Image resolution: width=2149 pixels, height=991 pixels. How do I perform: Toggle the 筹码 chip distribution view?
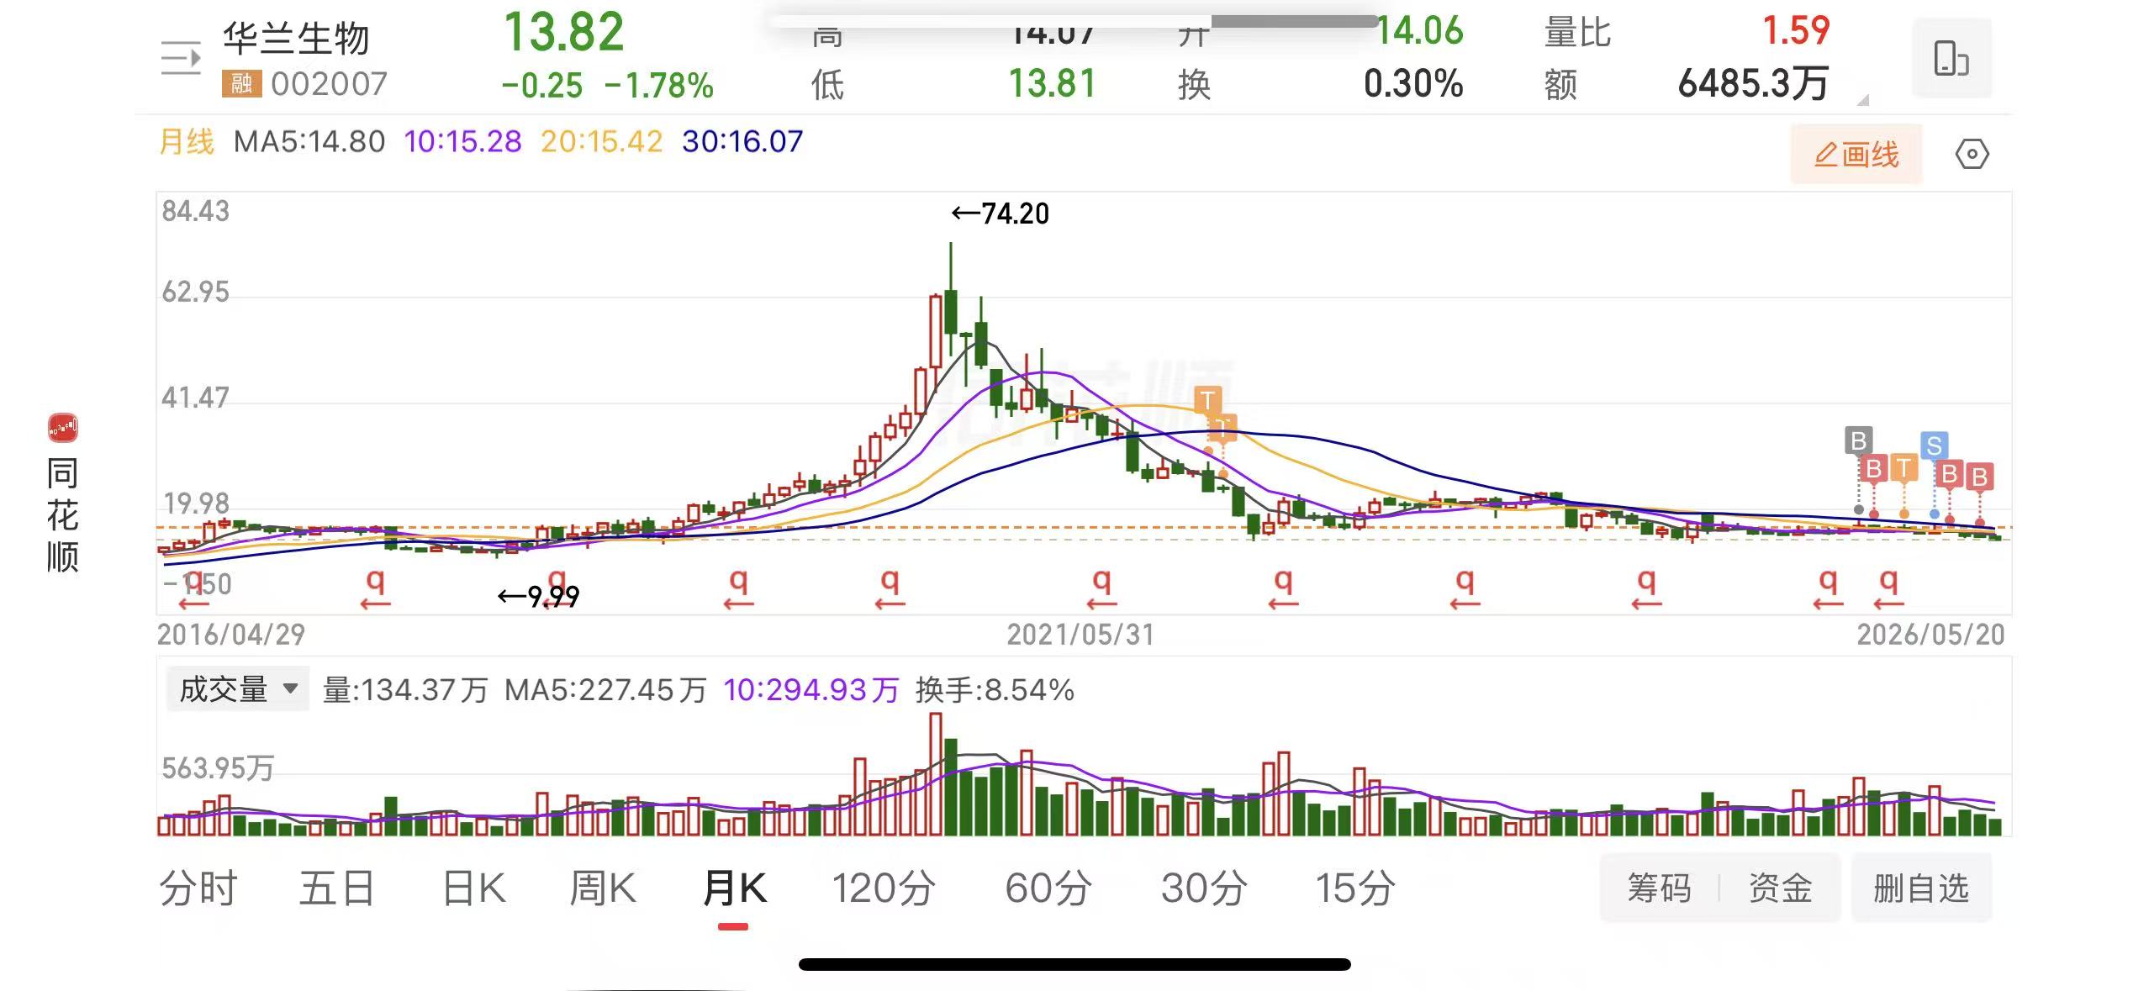[1659, 888]
